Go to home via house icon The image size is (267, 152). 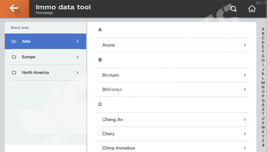[252, 9]
